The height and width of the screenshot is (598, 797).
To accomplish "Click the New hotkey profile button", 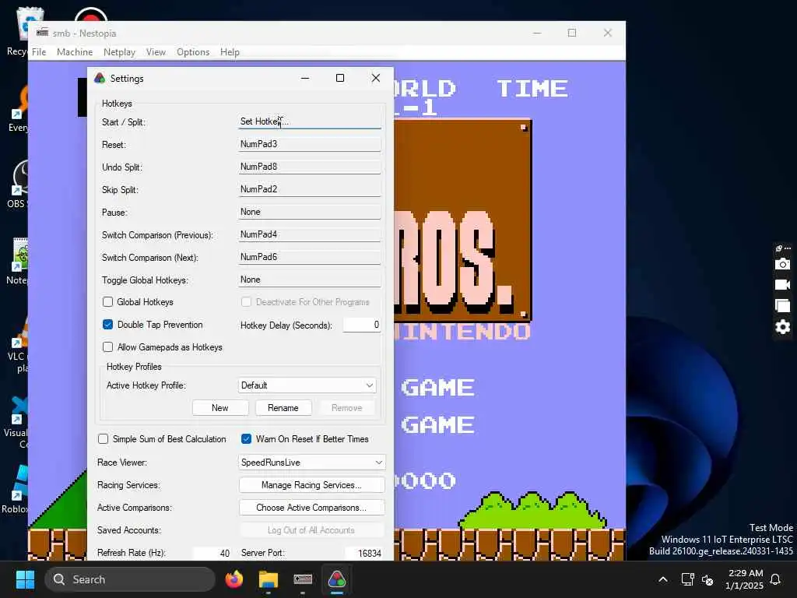I will click(x=220, y=408).
